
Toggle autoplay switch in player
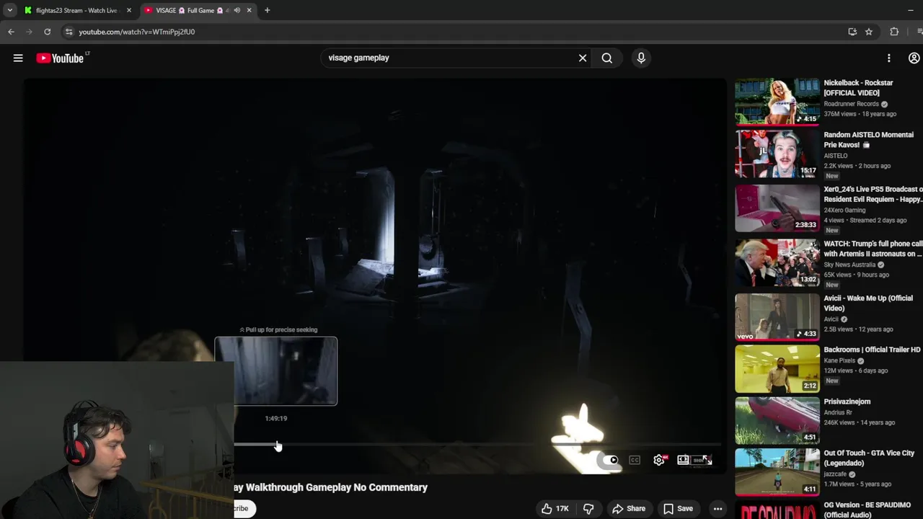610,460
